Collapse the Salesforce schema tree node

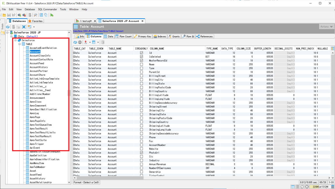16,40
